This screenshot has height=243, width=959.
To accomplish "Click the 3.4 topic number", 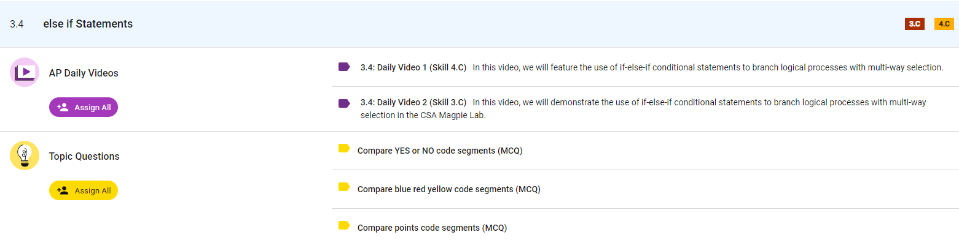I will pyautogui.click(x=17, y=24).
